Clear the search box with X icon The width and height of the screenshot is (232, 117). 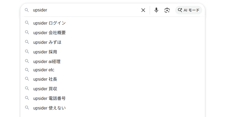143,10
